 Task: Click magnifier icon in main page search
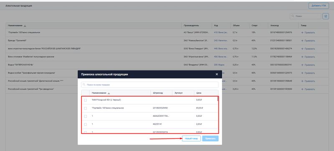[x=293, y=16]
